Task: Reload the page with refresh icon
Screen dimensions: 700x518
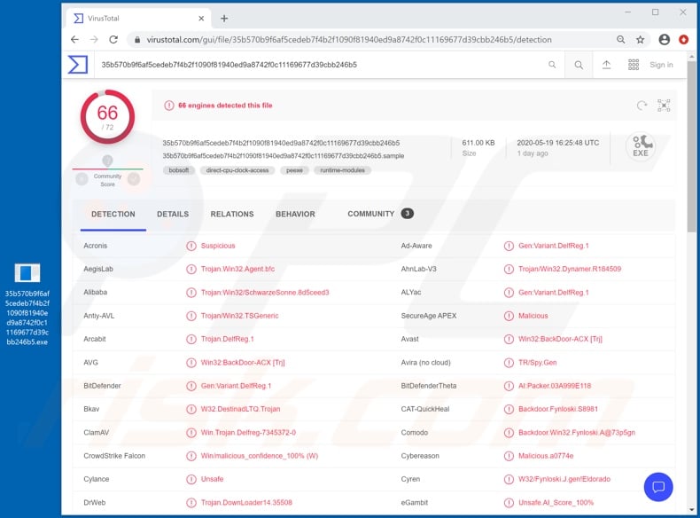Action: click(113, 39)
